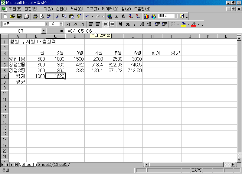Apply yellow fill color bucket

click(x=183, y=24)
